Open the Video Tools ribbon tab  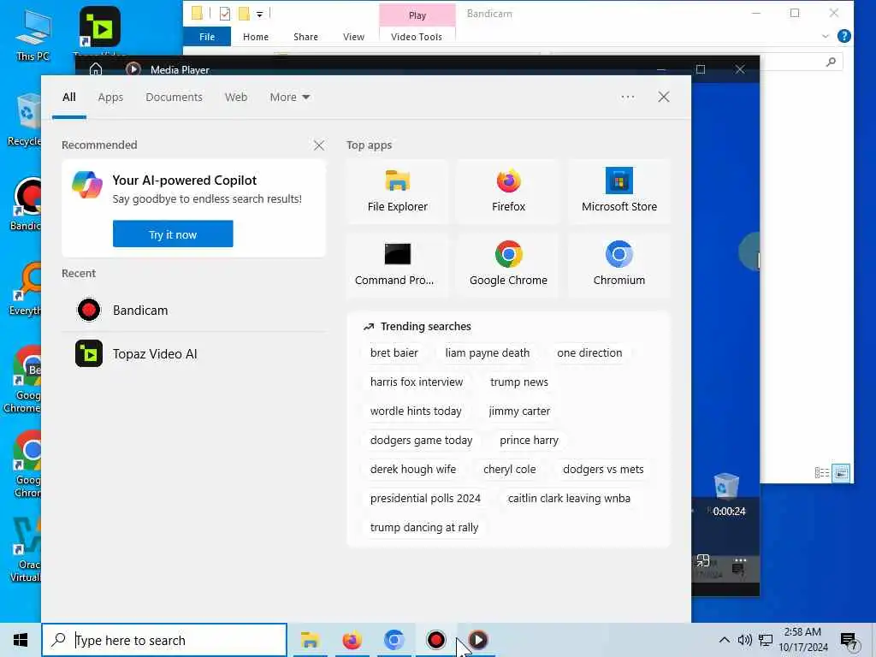pos(417,36)
